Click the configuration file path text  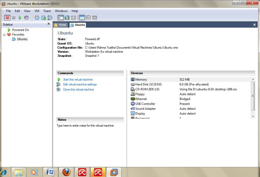click(132, 48)
